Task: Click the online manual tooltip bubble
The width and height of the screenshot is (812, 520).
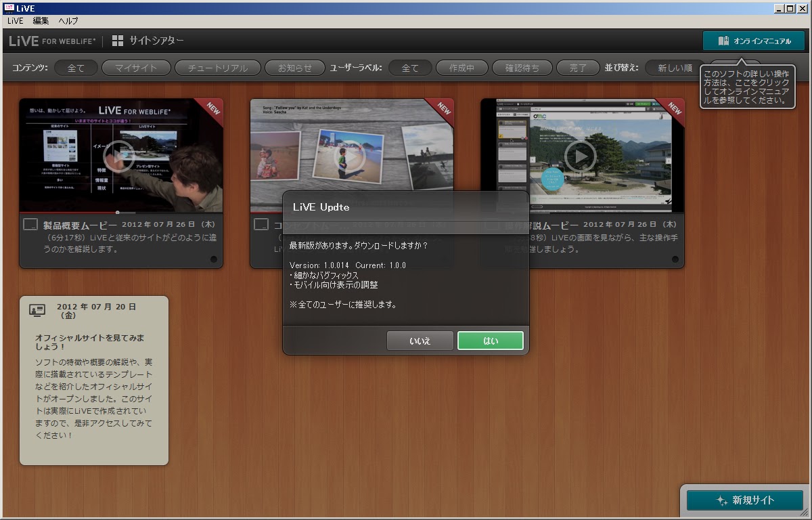Action: tap(747, 87)
